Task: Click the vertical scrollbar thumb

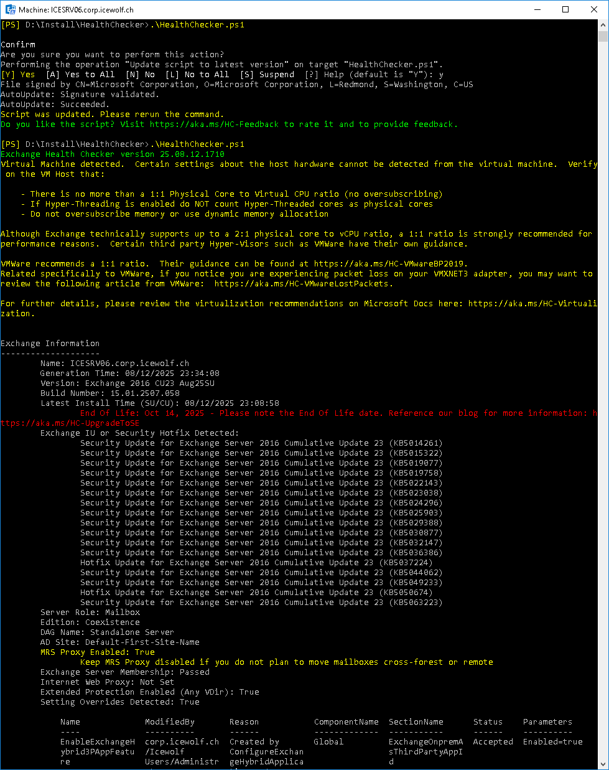Action: [603, 36]
